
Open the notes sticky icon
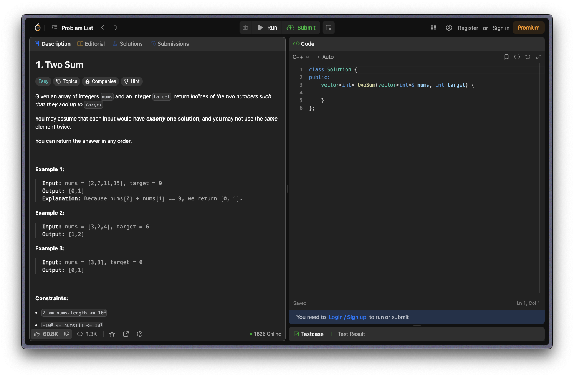tap(329, 28)
